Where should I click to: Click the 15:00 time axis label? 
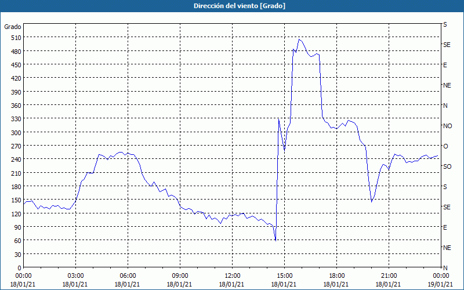pos(284,276)
